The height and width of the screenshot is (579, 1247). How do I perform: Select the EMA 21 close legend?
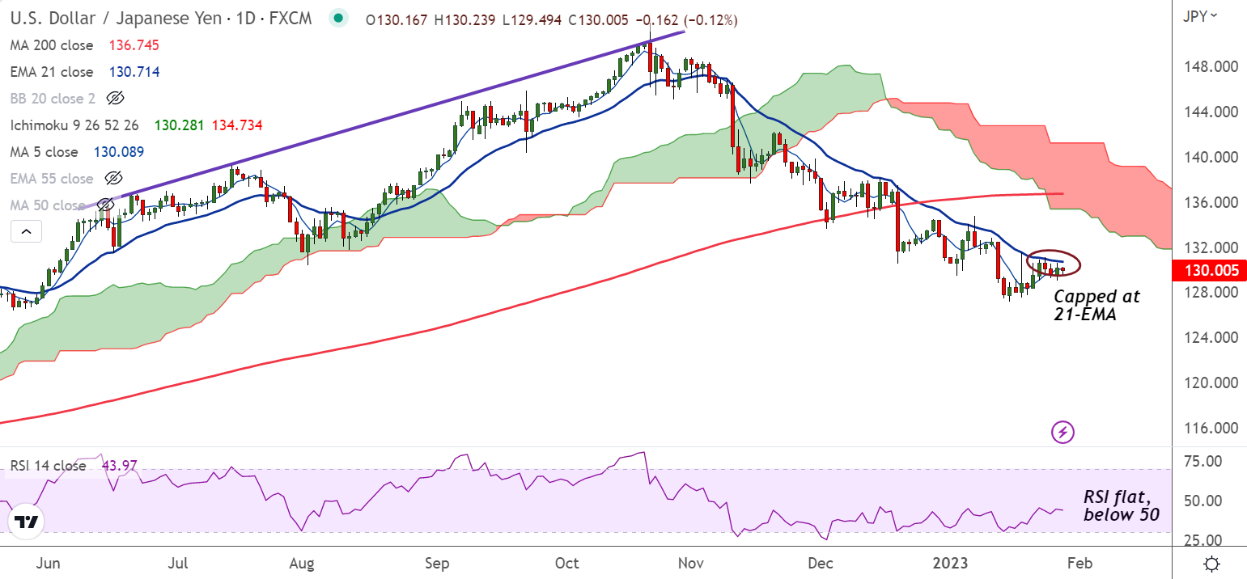pos(51,72)
